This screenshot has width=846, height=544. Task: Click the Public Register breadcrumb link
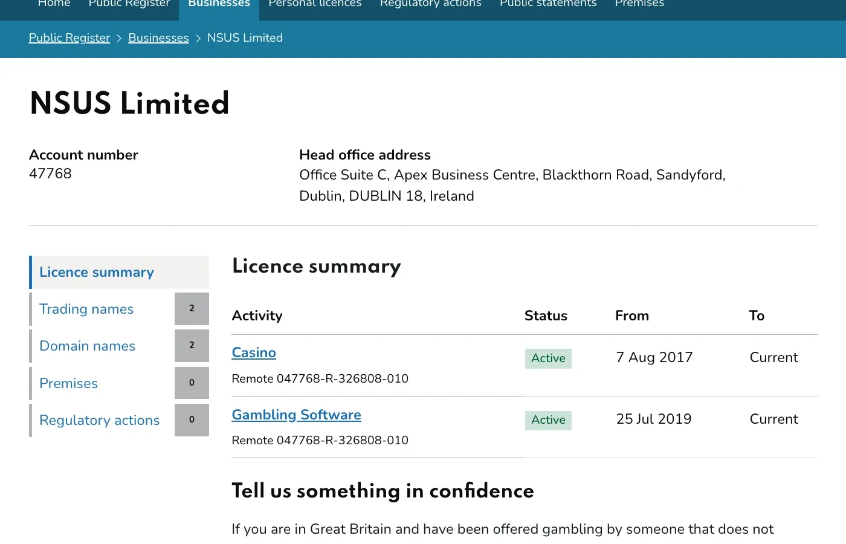[69, 37]
